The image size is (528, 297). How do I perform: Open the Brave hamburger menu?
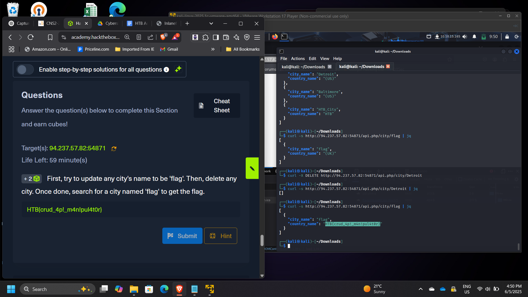click(x=257, y=37)
